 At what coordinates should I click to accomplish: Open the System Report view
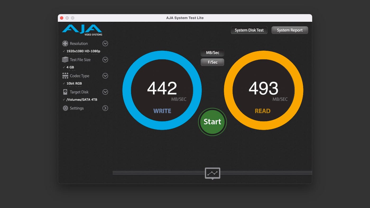point(290,30)
